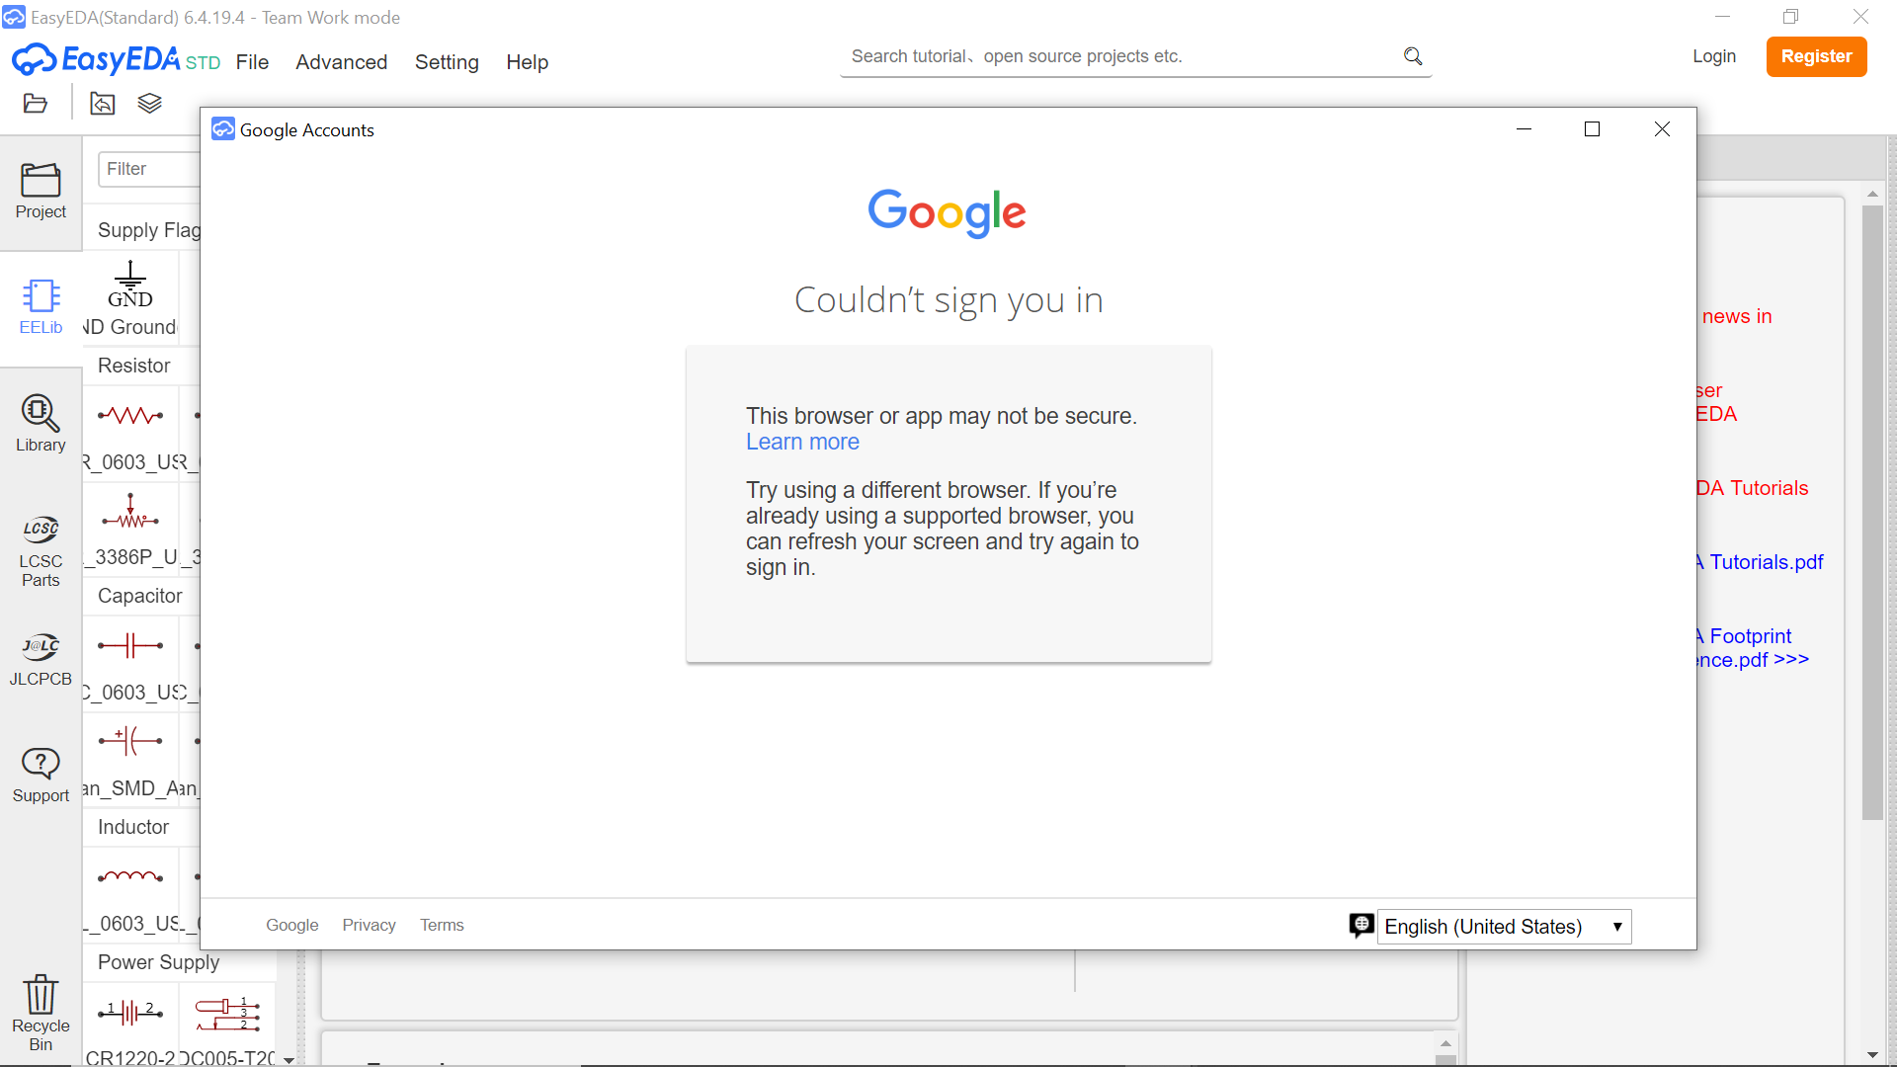Image resolution: width=1897 pixels, height=1067 pixels.
Task: Close the Google Accounts dialog
Action: (x=1662, y=129)
